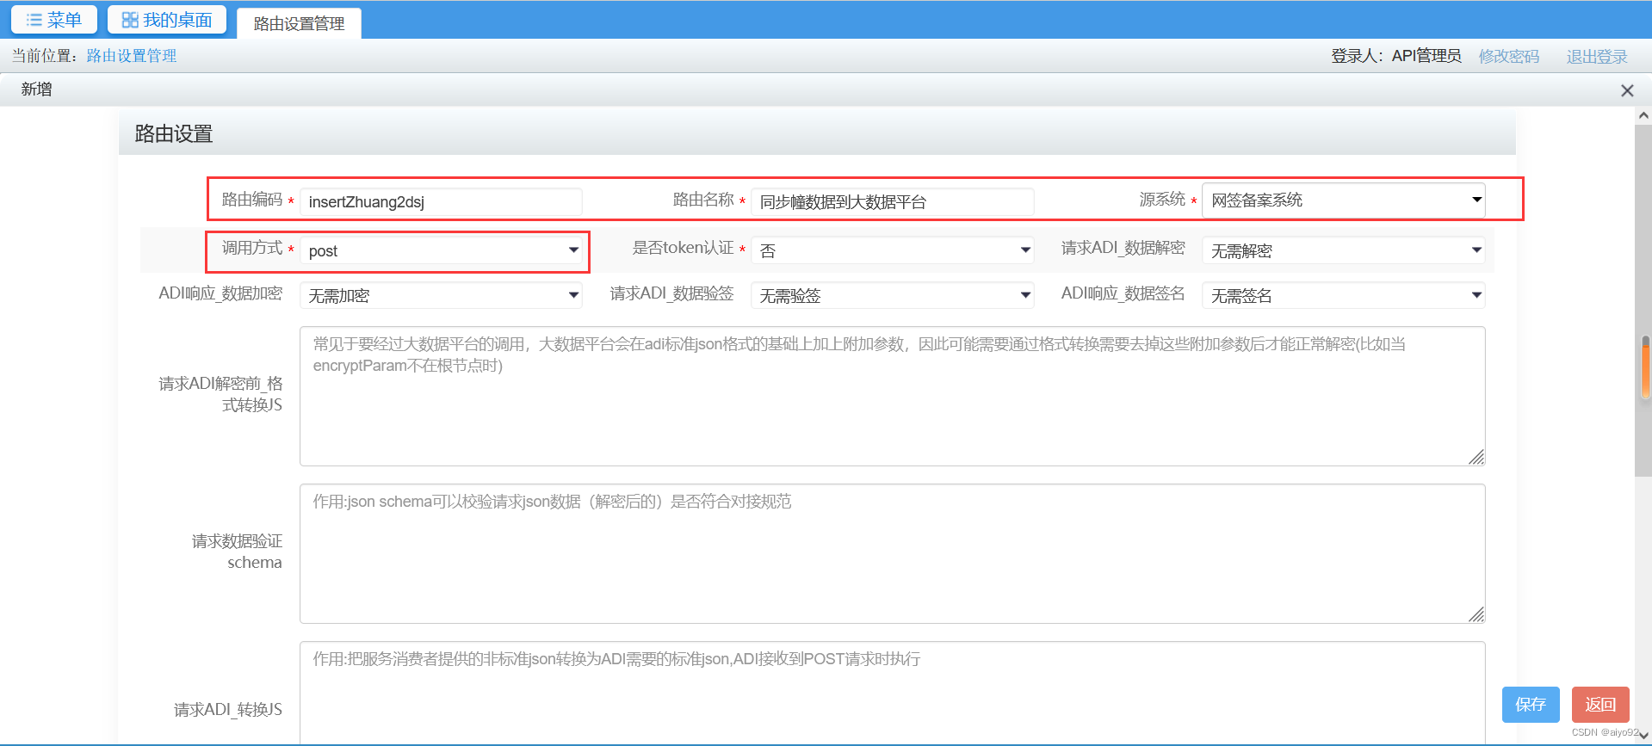
Task: Click resize handle of schema textarea
Action: 1476,614
